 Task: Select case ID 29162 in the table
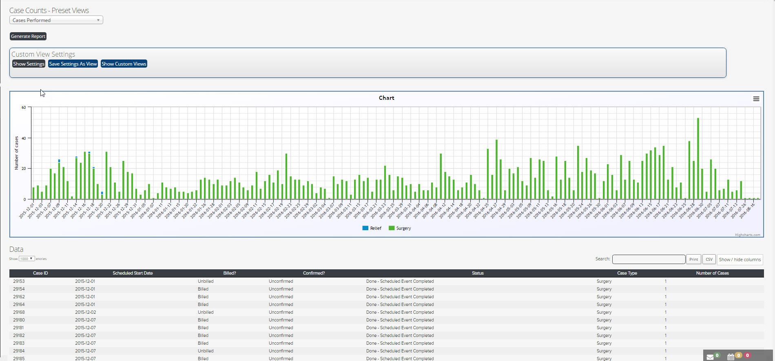19,297
